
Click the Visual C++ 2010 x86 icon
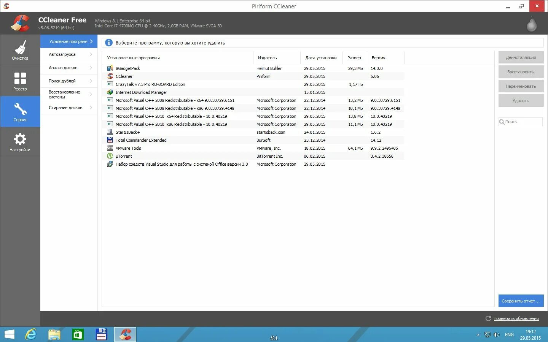tap(110, 124)
